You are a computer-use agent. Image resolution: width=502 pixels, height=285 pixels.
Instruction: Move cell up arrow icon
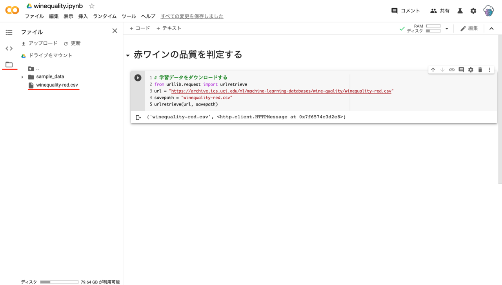[x=433, y=70]
